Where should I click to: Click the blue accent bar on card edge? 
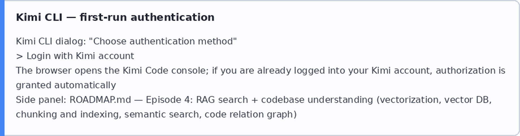tap(2, 68)
